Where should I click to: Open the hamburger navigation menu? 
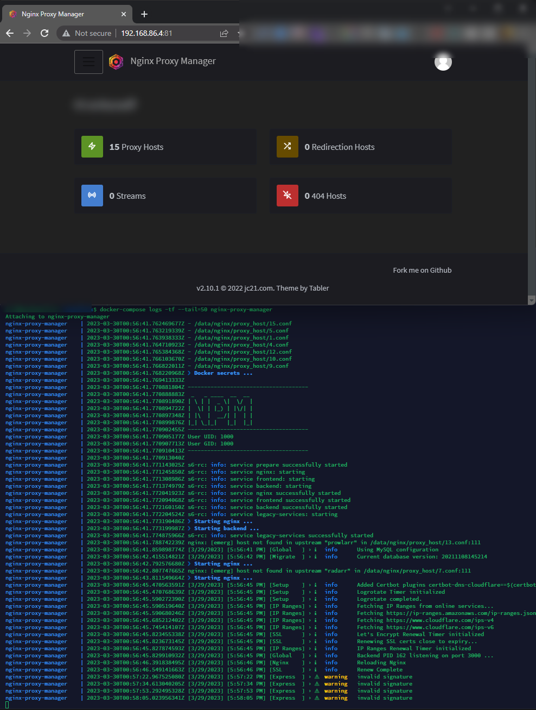[88, 61]
